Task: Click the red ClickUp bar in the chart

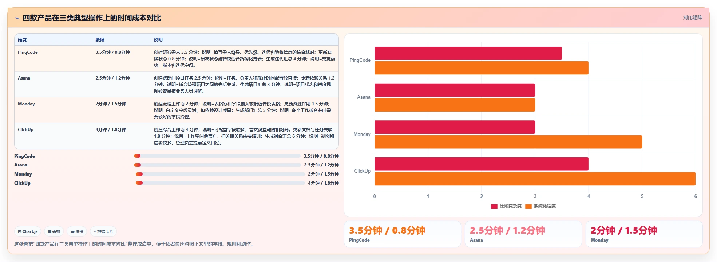Action: [482, 164]
